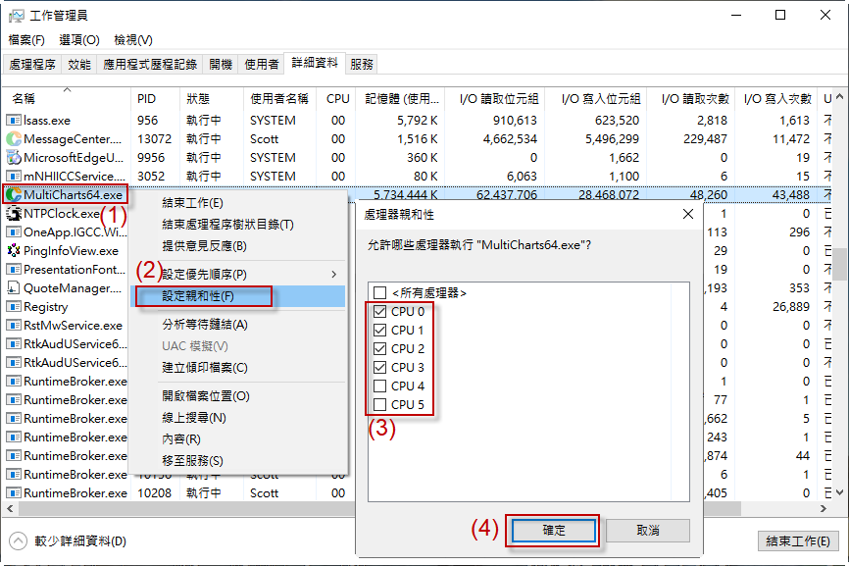Choose 開啟檔案位置(O) menu item
Image resolution: width=849 pixels, height=566 pixels.
pyautogui.click(x=238, y=396)
